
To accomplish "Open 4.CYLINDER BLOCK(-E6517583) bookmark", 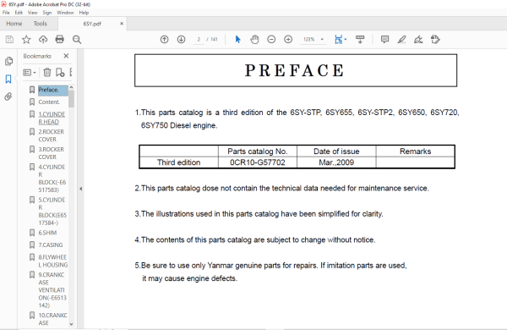I will coord(52,179).
